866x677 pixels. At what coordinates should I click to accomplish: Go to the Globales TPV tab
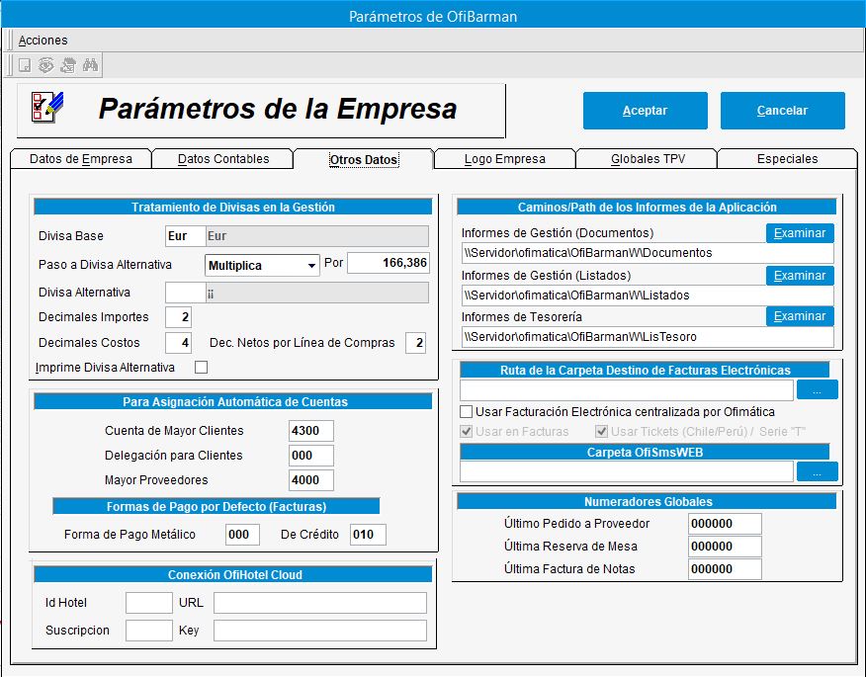648,159
